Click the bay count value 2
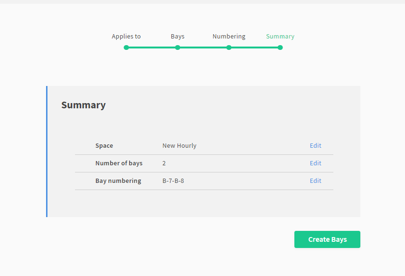 click(164, 163)
